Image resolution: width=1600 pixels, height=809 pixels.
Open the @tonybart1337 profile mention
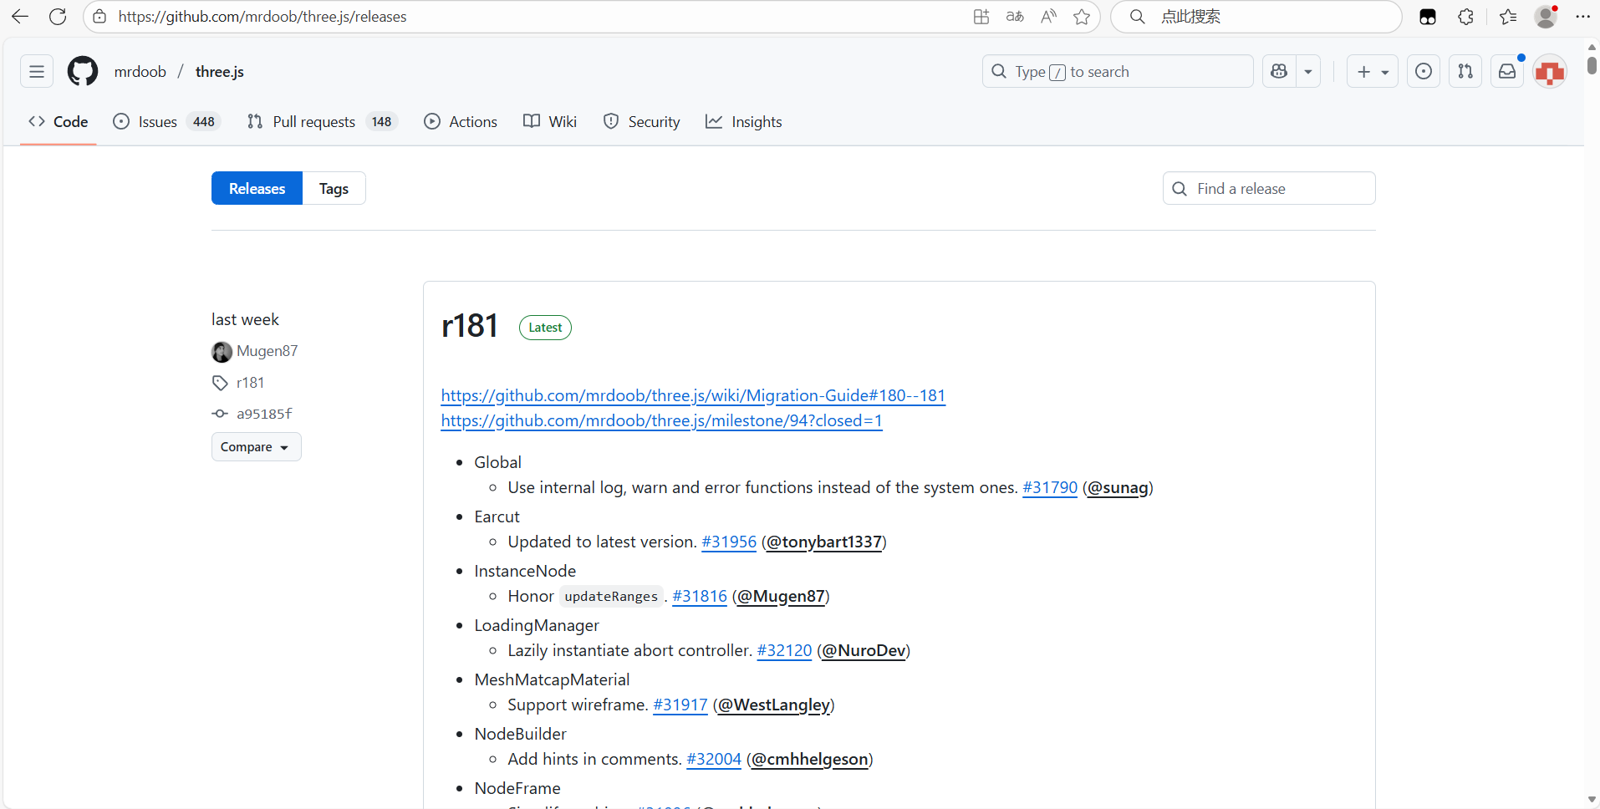pyautogui.click(x=823, y=542)
